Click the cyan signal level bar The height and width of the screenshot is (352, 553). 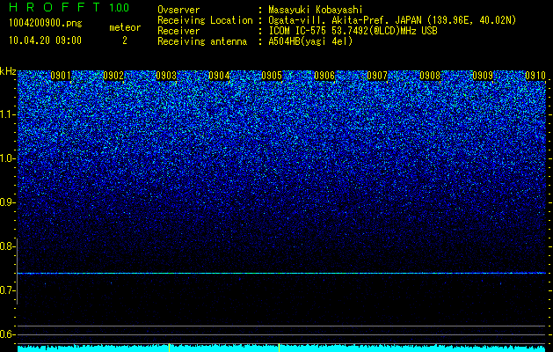click(282, 348)
